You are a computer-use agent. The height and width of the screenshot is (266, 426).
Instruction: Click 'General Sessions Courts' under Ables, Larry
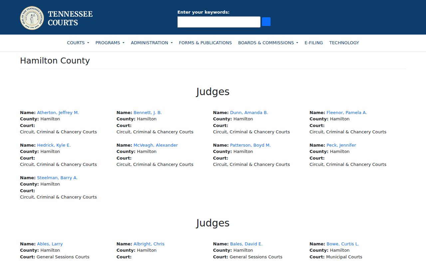coord(63,257)
